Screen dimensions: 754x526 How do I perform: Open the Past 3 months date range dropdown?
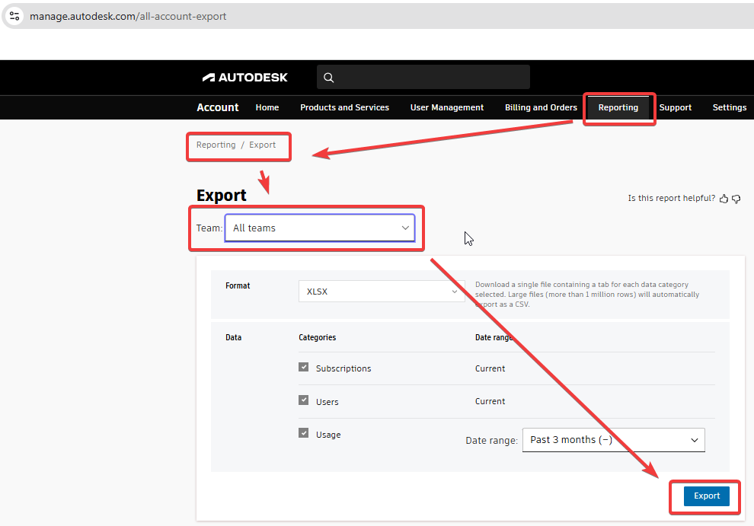(x=614, y=440)
